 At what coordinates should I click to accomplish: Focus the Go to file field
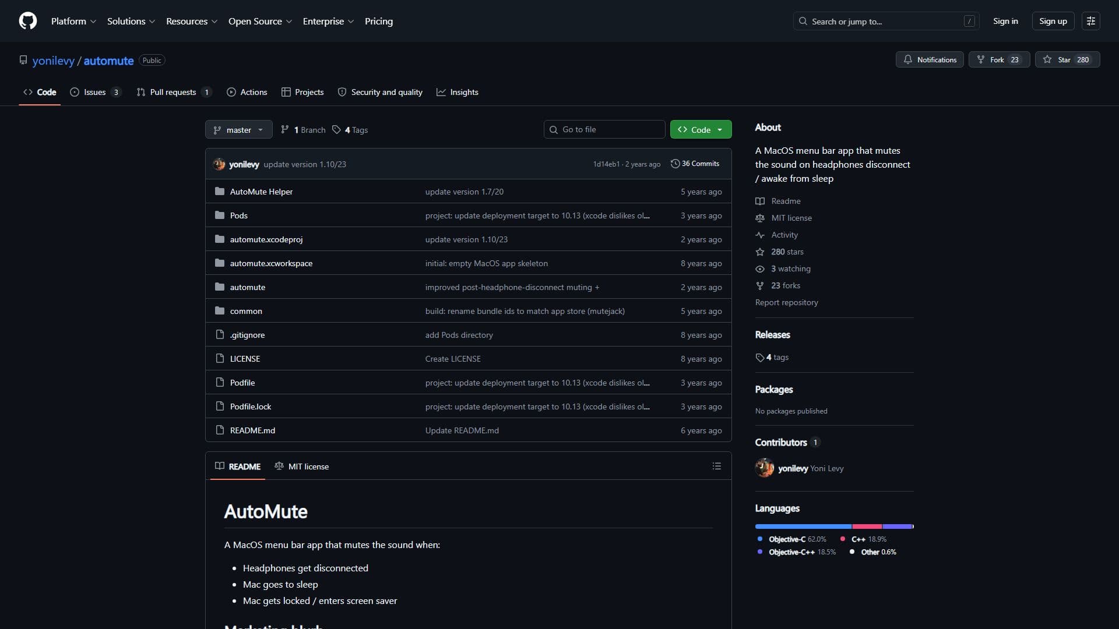[604, 129]
